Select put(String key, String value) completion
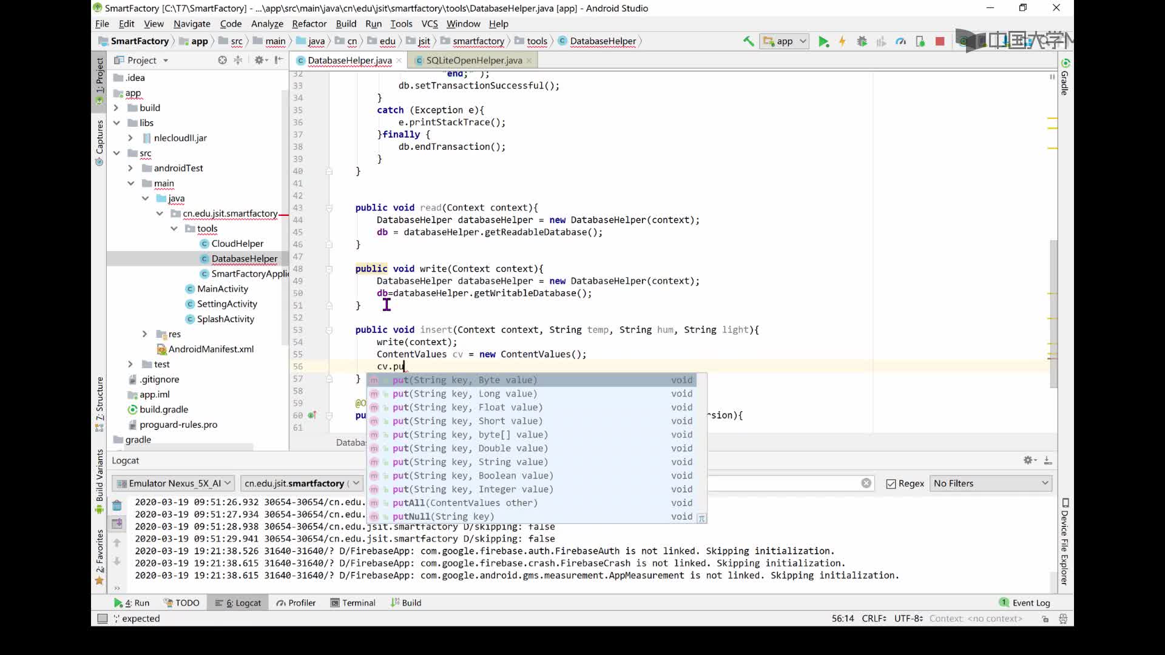 pyautogui.click(x=532, y=462)
